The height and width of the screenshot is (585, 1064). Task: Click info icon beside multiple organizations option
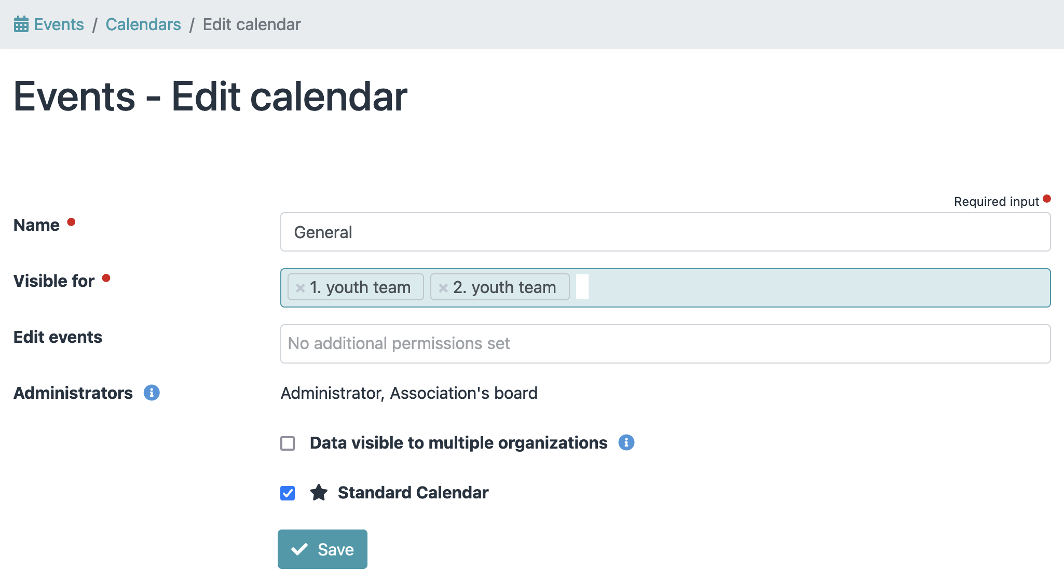click(626, 442)
